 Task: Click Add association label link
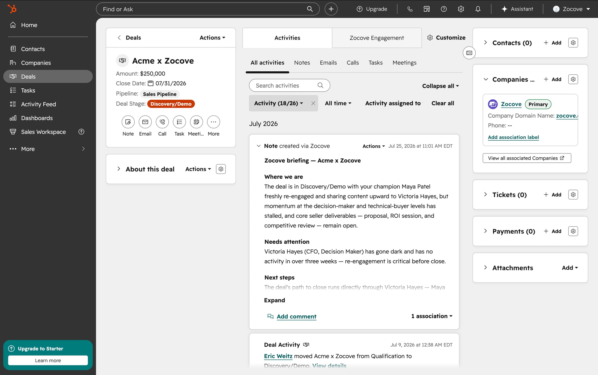pyautogui.click(x=513, y=137)
